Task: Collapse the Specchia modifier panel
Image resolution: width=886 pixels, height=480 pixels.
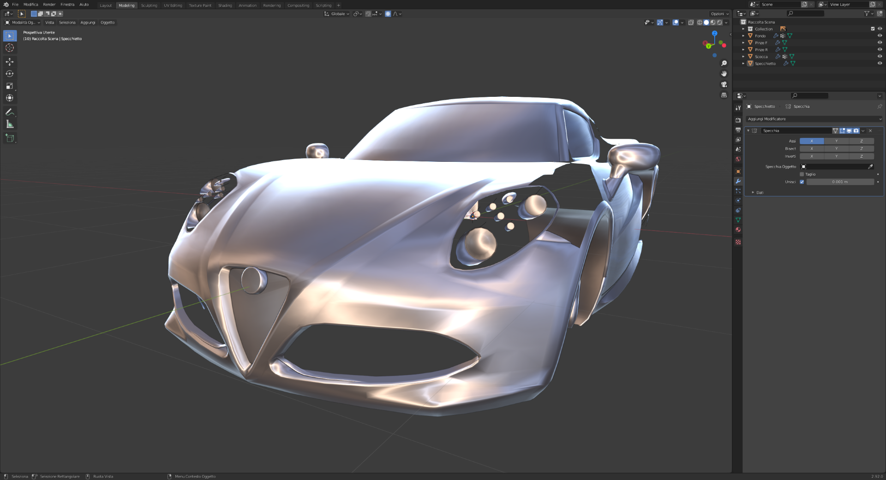Action: pos(748,130)
